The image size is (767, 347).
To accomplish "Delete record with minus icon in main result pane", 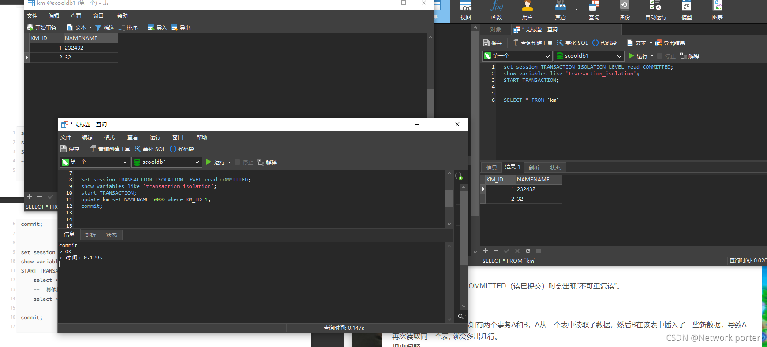I will pyautogui.click(x=496, y=251).
